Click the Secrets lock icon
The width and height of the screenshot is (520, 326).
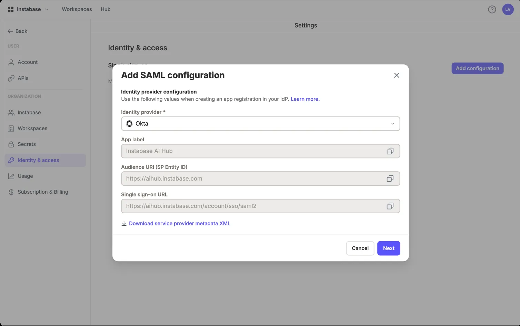click(x=11, y=144)
